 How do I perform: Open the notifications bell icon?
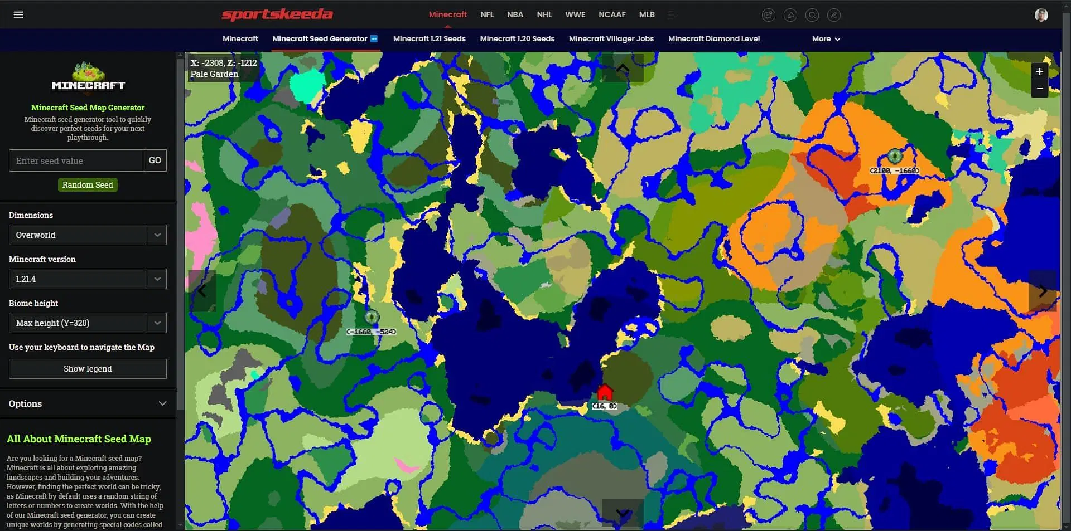click(790, 15)
